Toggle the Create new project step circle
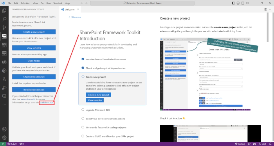 click(x=83, y=77)
